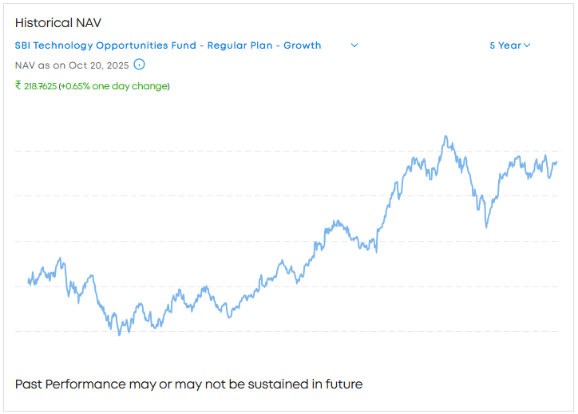The image size is (578, 414).
Task: Click the Past Performance disclaimer text
Action: tap(188, 384)
